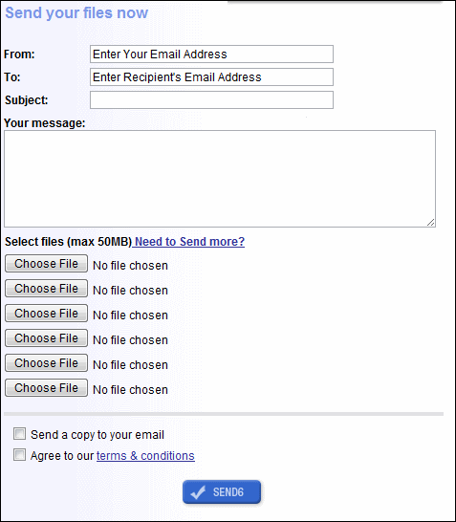Enable Send a copy to your email
Image resolution: width=456 pixels, height=522 pixels.
click(x=19, y=434)
